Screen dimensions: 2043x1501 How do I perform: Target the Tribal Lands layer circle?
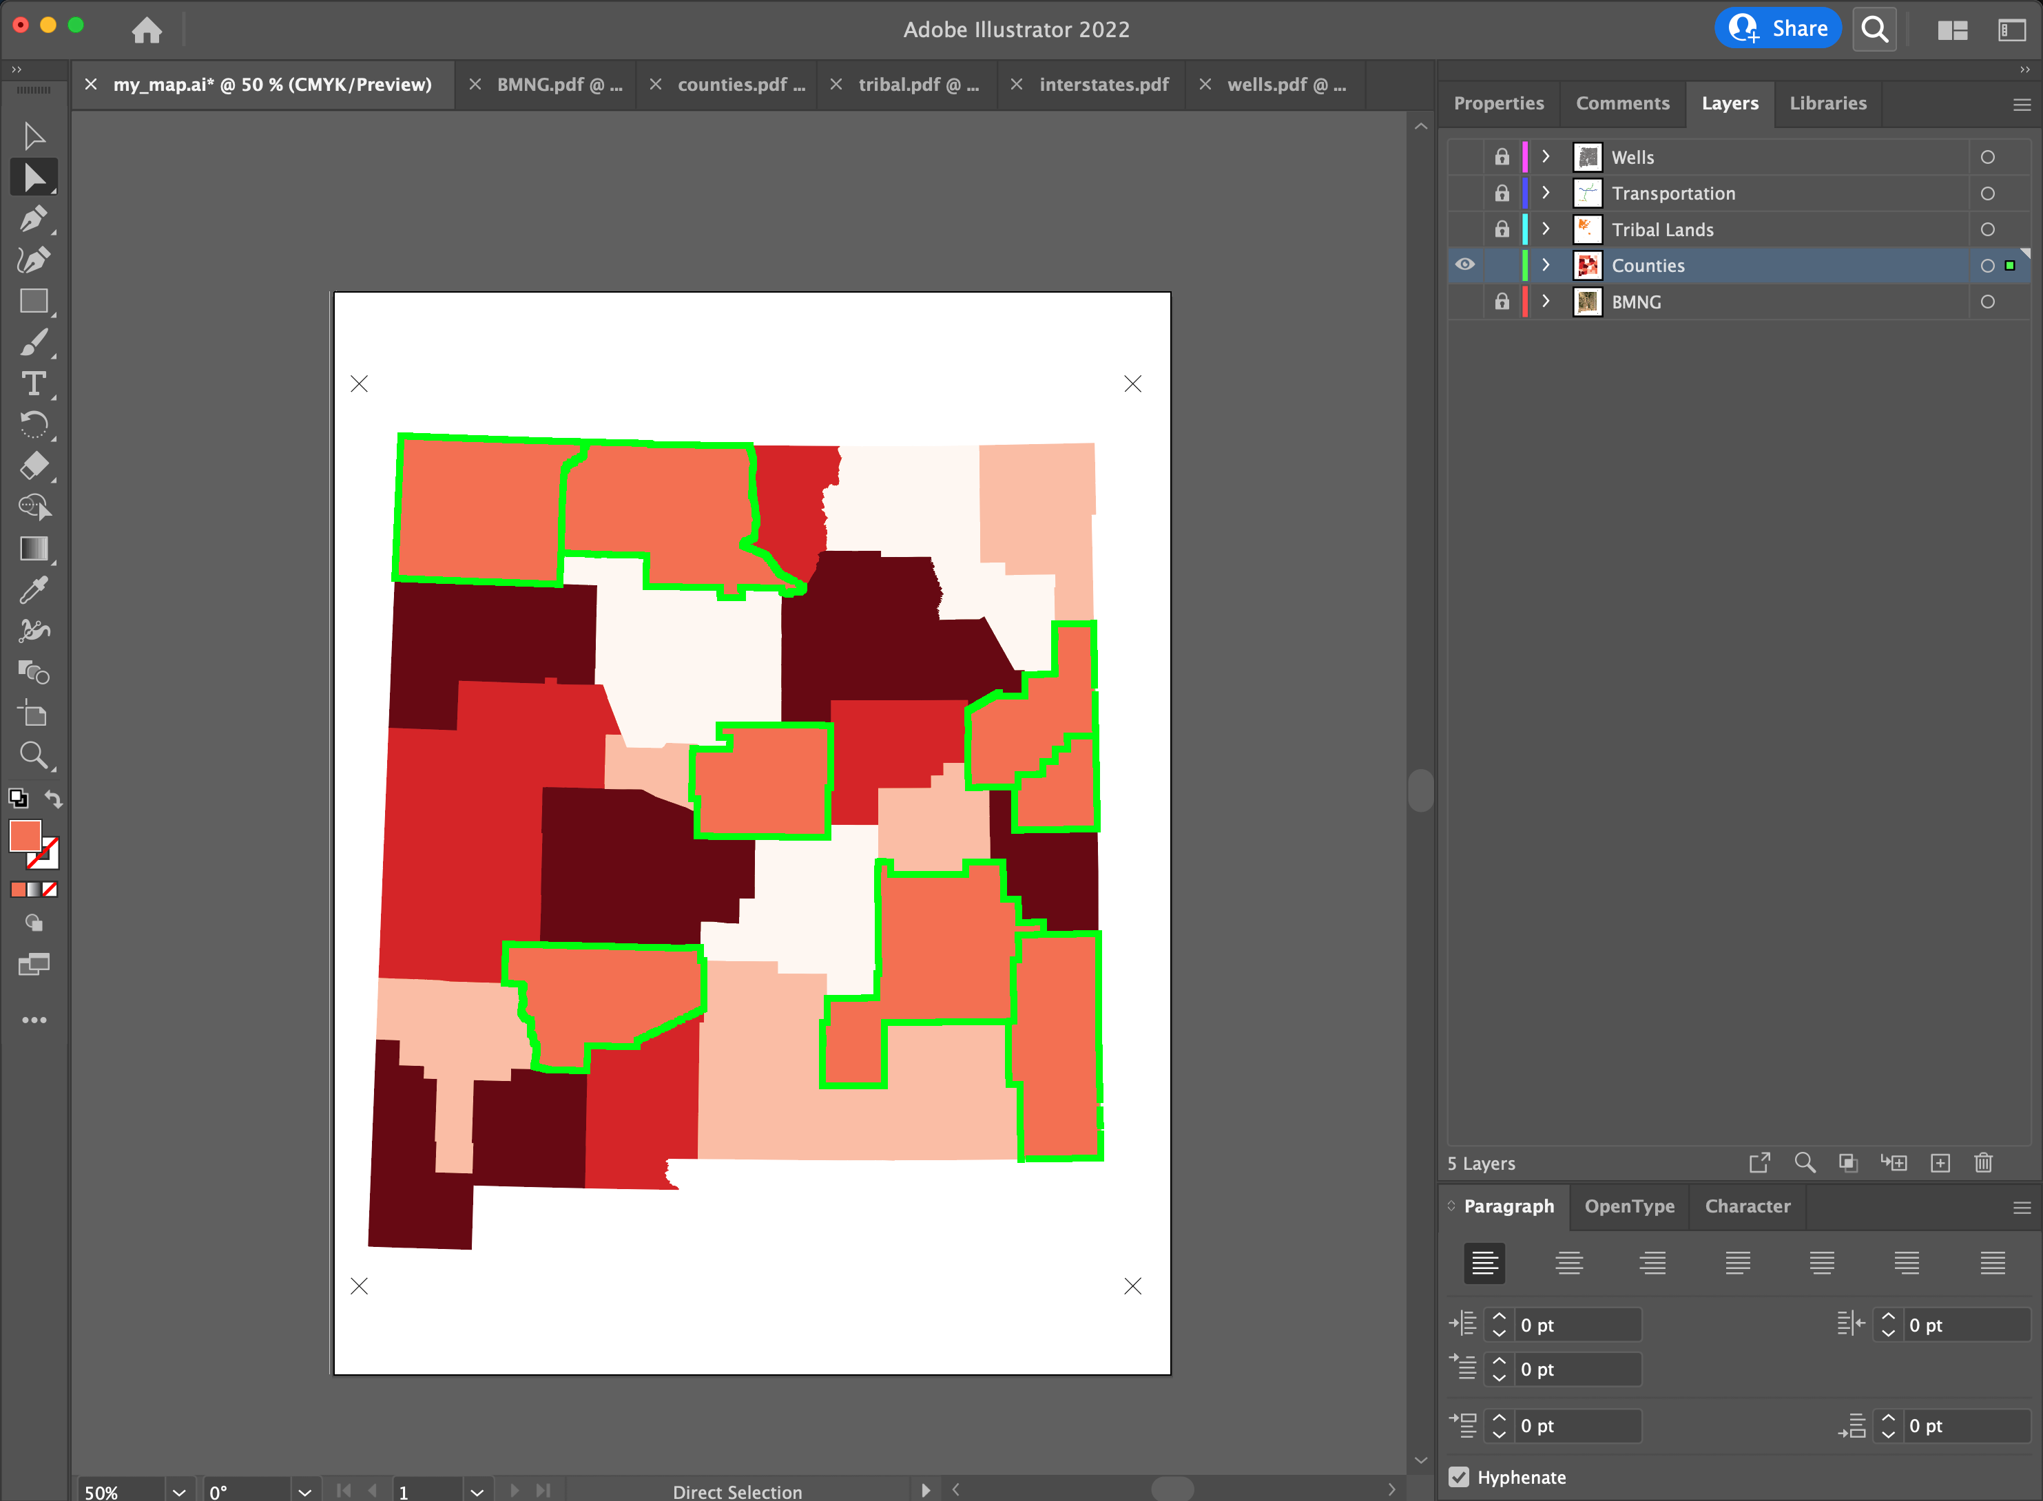[1988, 229]
